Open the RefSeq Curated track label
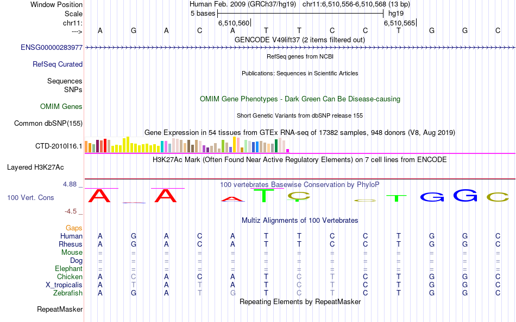The image size is (516, 322). pyautogui.click(x=58, y=65)
